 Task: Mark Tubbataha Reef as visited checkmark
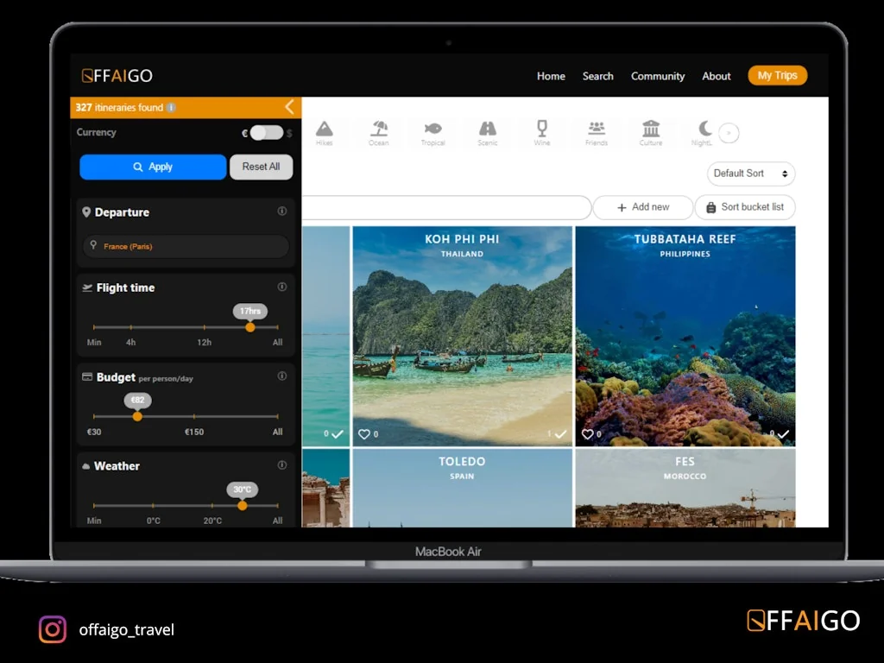783,434
